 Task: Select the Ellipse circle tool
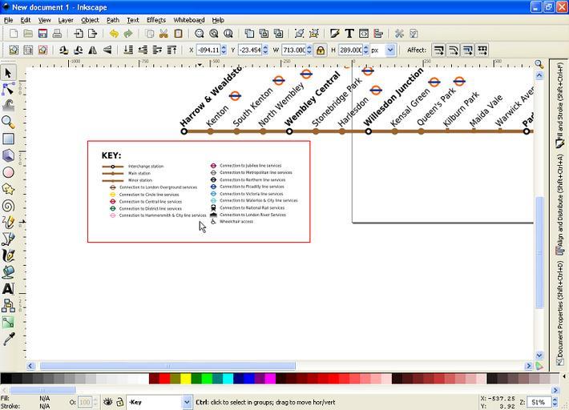(8, 172)
